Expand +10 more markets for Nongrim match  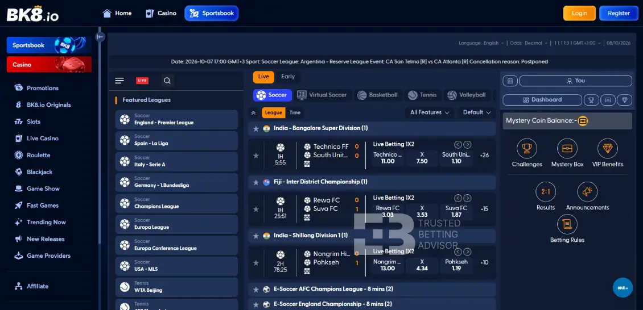click(484, 262)
